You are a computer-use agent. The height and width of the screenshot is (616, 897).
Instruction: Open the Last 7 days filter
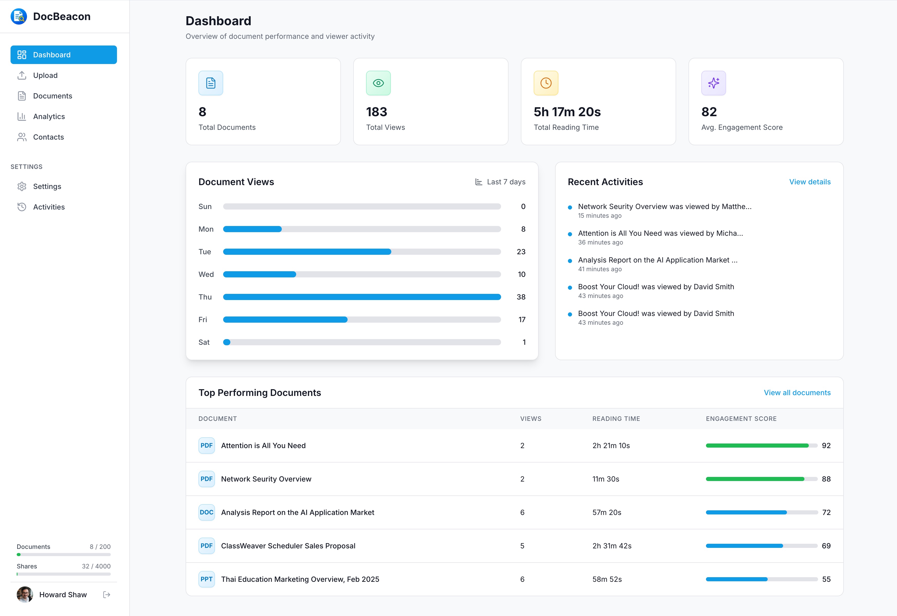[500, 182]
